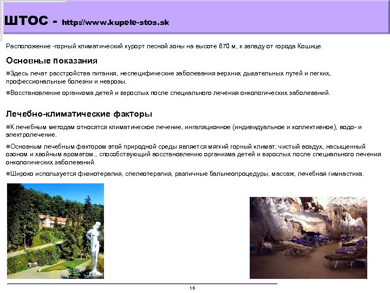390x293 pixels.
Task: Click the line starting Расположение -горный климатический курорт
Action: click(164, 46)
